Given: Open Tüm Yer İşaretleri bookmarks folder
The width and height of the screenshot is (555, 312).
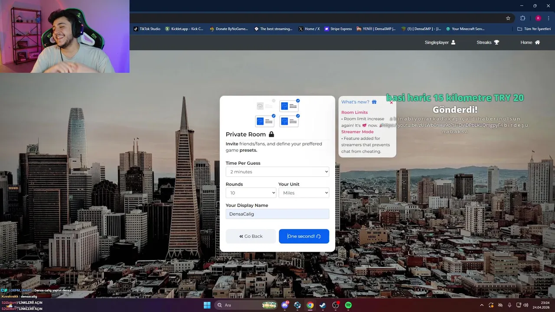Looking at the screenshot, I should coord(535,29).
